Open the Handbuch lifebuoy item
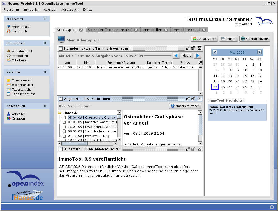The height and width of the screenshot is (211, 278). point(19,31)
